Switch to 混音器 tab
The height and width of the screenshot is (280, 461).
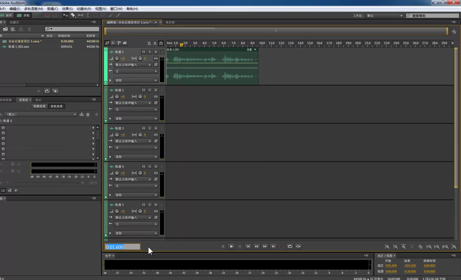[x=170, y=22]
